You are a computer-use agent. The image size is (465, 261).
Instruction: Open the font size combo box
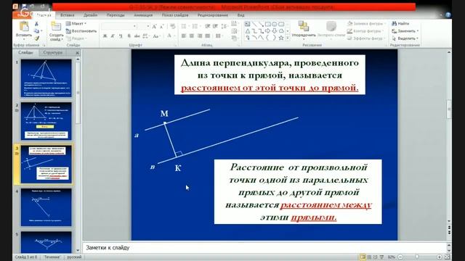point(145,26)
